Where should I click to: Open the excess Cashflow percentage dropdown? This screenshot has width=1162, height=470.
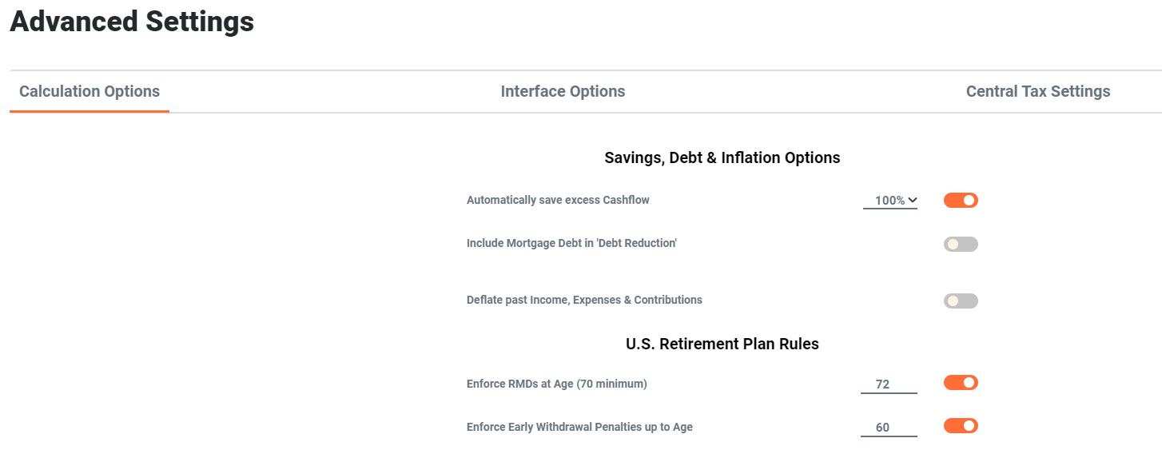click(889, 200)
